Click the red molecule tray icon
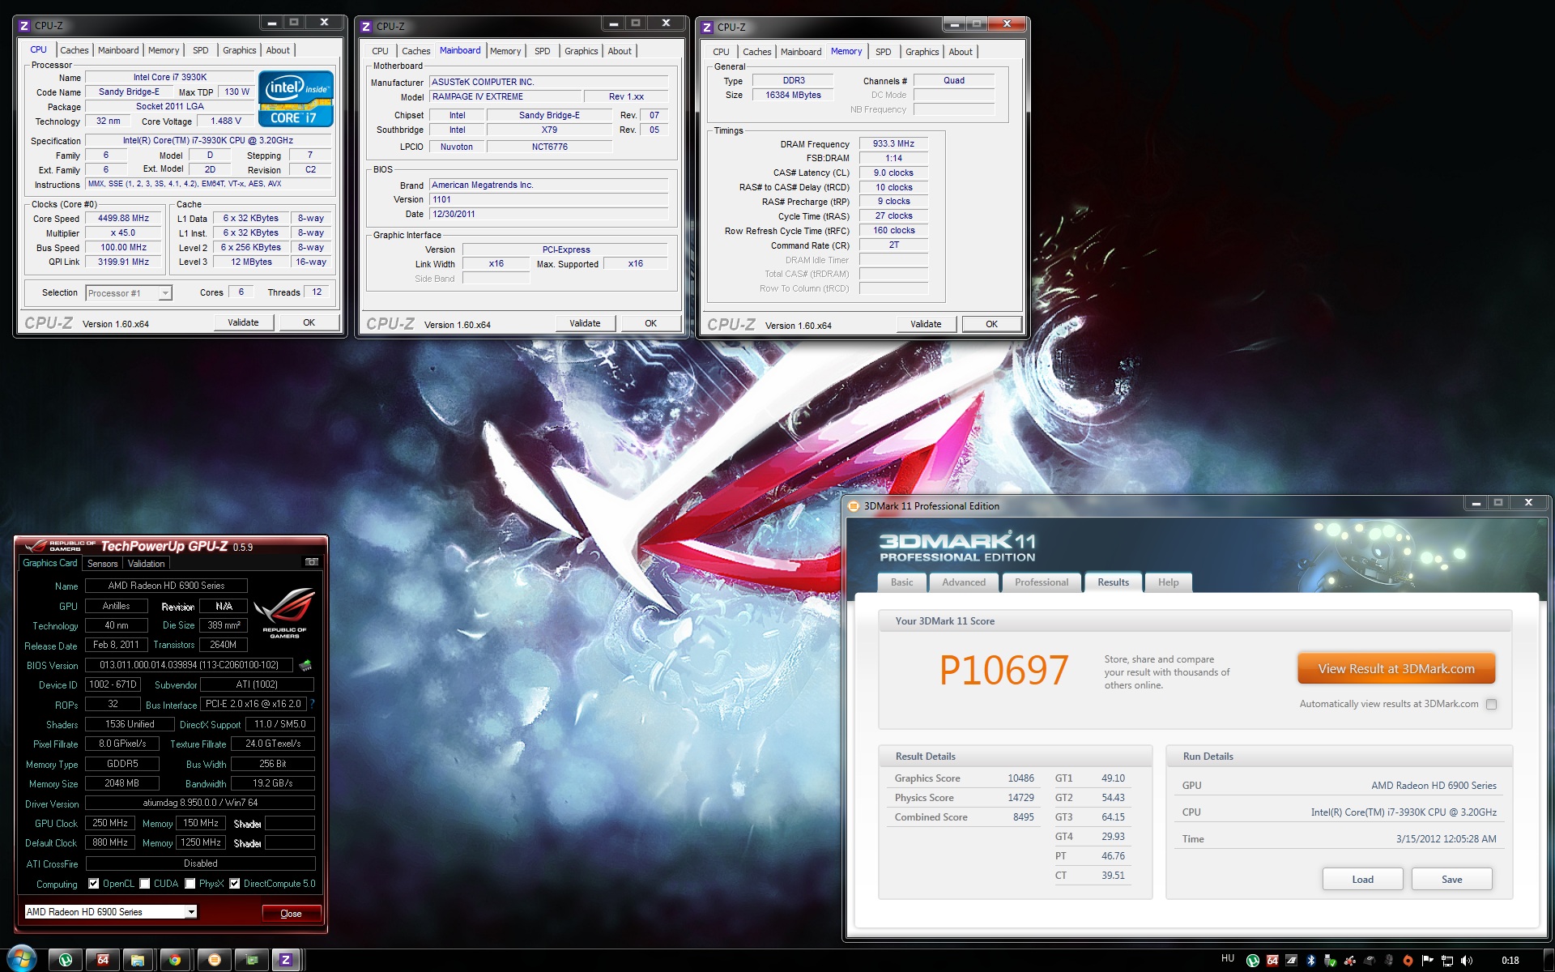This screenshot has width=1555, height=972. [1350, 961]
